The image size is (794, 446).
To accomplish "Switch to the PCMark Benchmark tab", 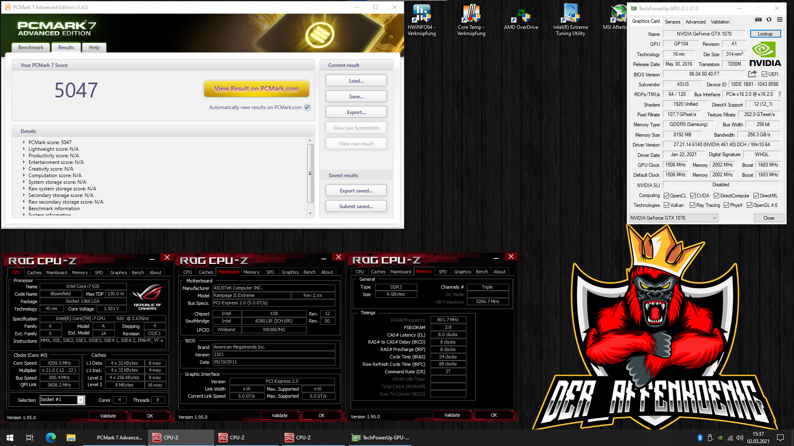I will 31,47.
